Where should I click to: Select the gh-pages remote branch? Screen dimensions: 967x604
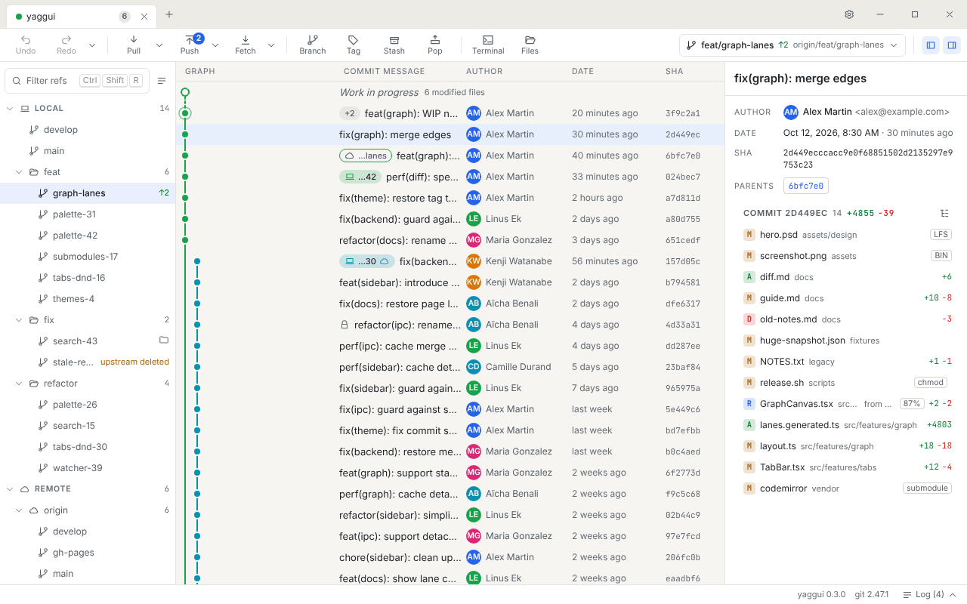[x=88, y=553]
